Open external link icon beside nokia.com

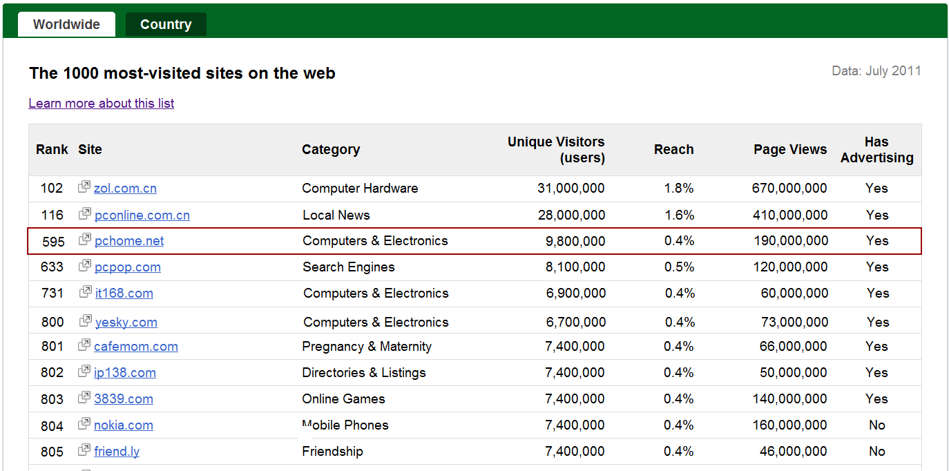[84, 424]
